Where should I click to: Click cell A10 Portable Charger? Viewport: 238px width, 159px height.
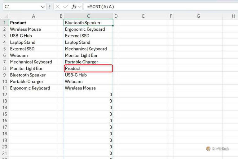pos(33,82)
